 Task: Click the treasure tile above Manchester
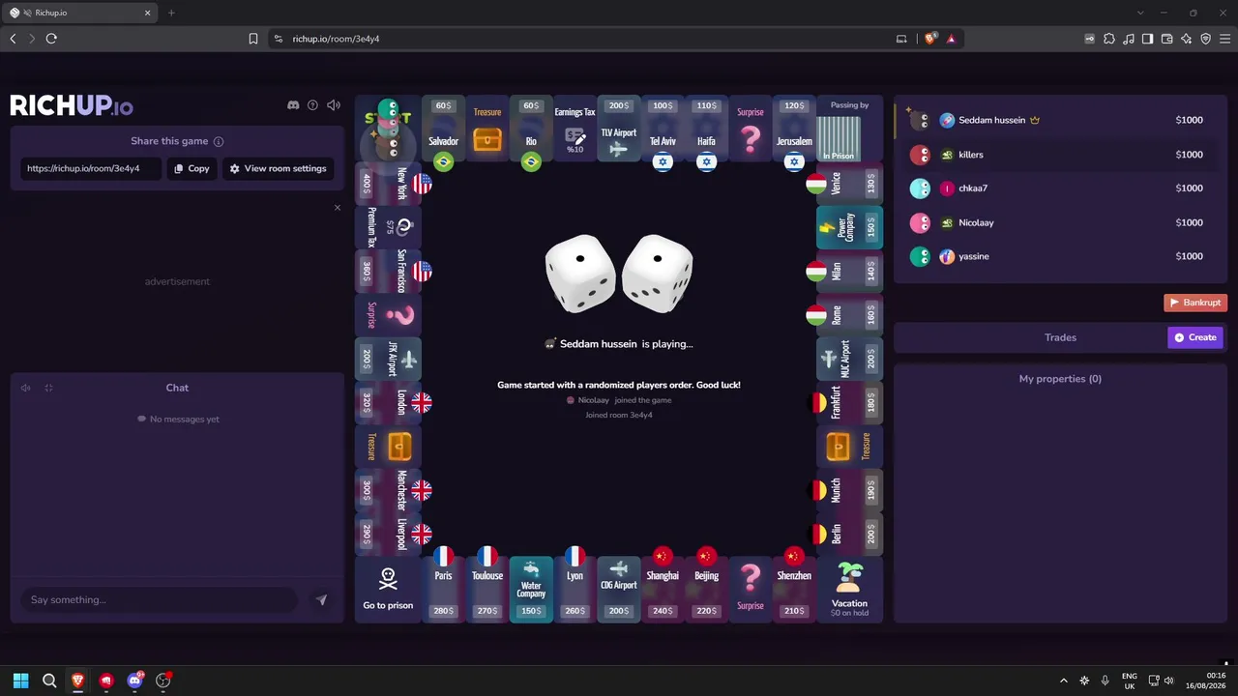(x=388, y=447)
